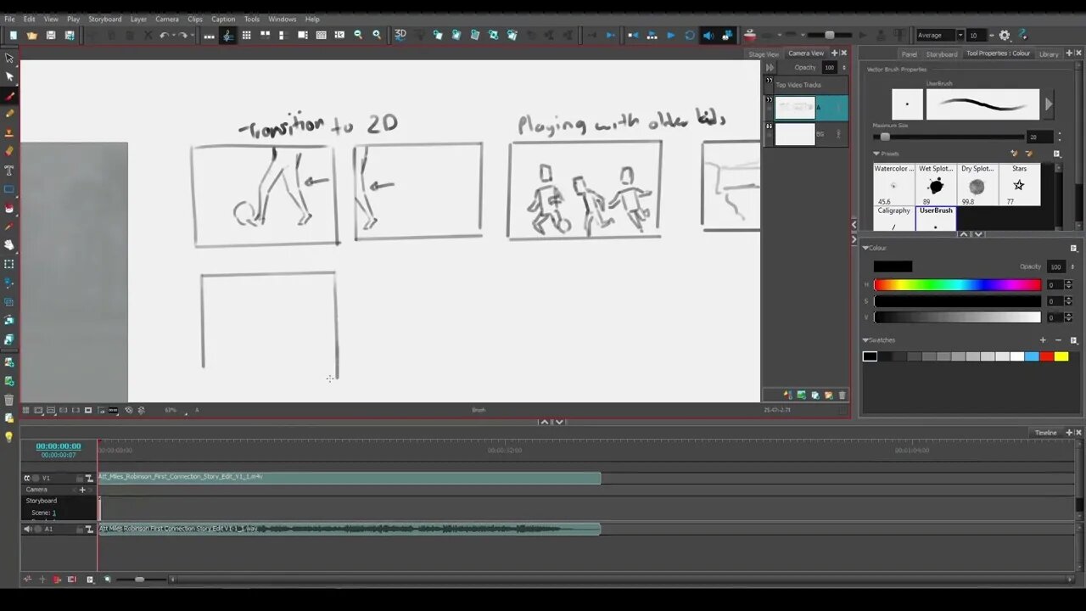Select the Select arrow tool
Screen dimensions: 1086x611
(x=9, y=58)
